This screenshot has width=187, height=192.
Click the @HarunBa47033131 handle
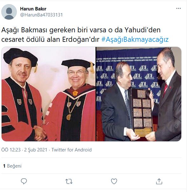tap(41, 15)
